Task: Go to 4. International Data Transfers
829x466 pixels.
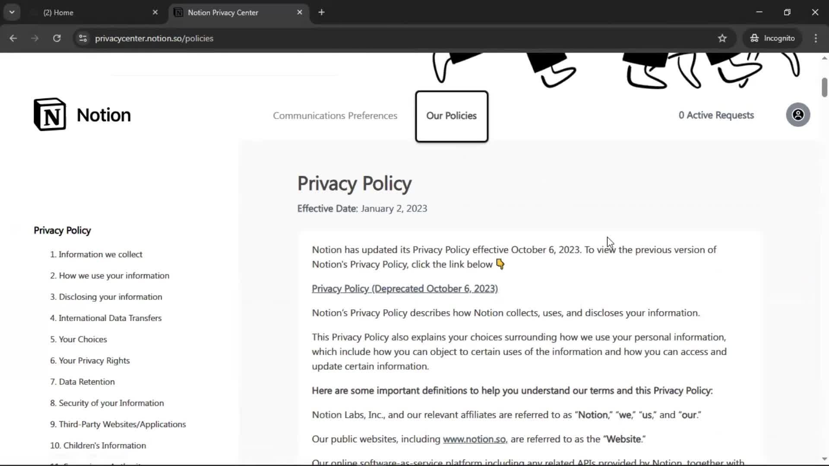Action: [x=106, y=318]
